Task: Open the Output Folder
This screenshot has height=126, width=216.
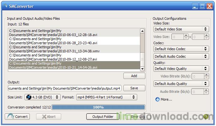Action: tap(103, 117)
